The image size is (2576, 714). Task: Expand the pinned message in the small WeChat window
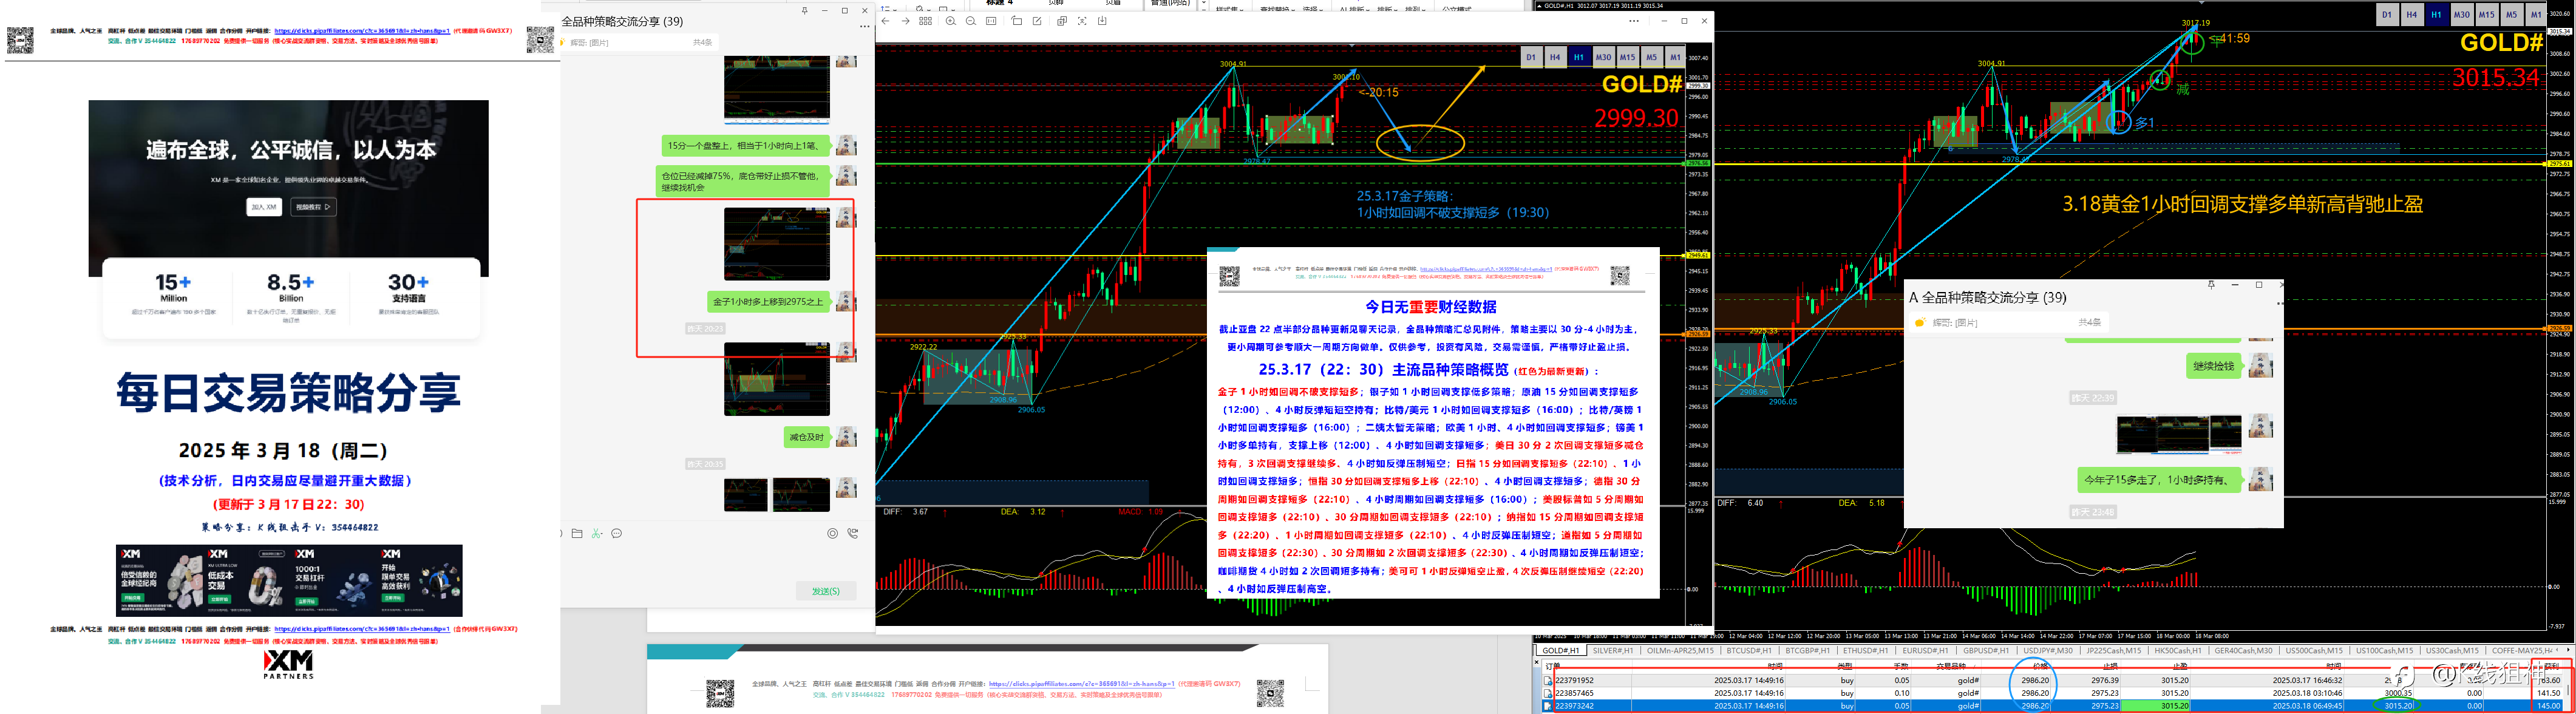point(2009,322)
